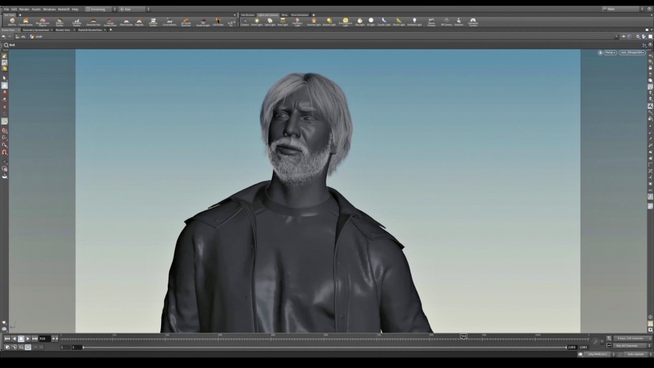Switch to the Geometry Spreadsheet tab
This screenshot has height=368, width=654.
click(36, 30)
